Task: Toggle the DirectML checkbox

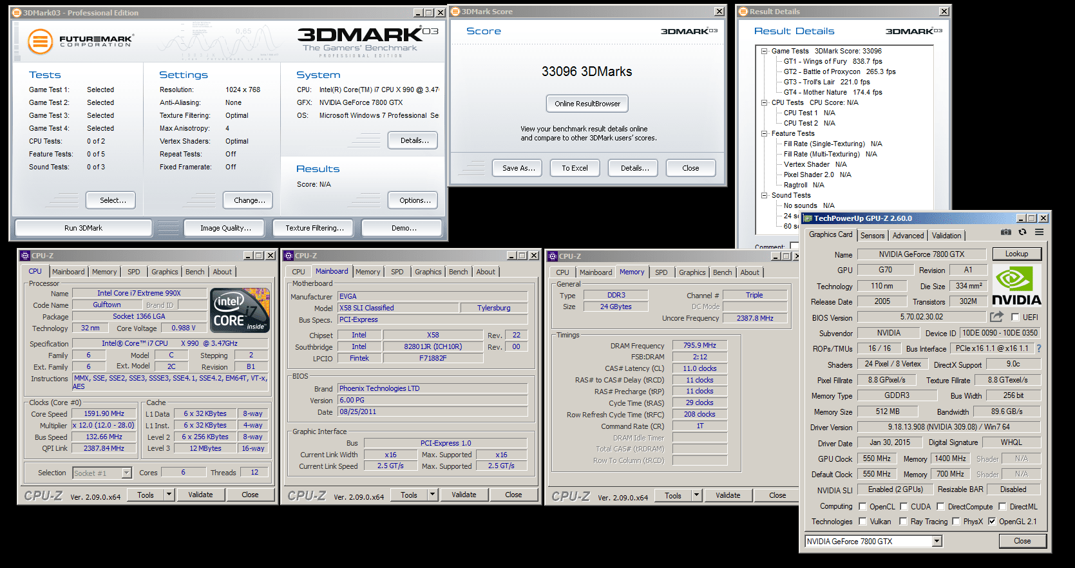Action: click(x=1002, y=507)
